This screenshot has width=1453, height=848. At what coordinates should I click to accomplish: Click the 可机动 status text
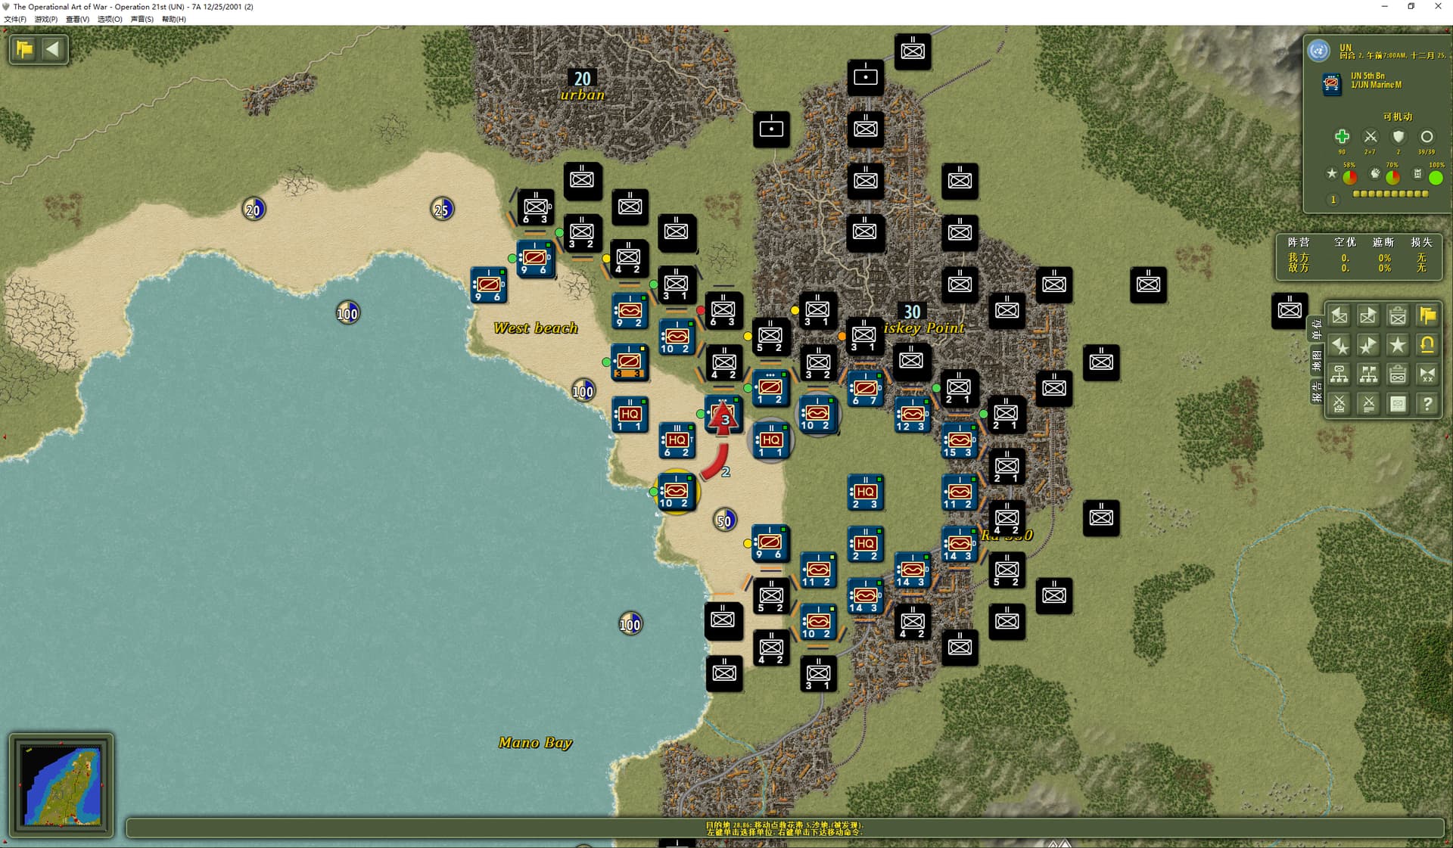(x=1398, y=117)
